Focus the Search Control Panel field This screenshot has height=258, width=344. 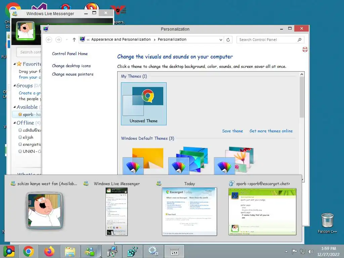(270, 40)
